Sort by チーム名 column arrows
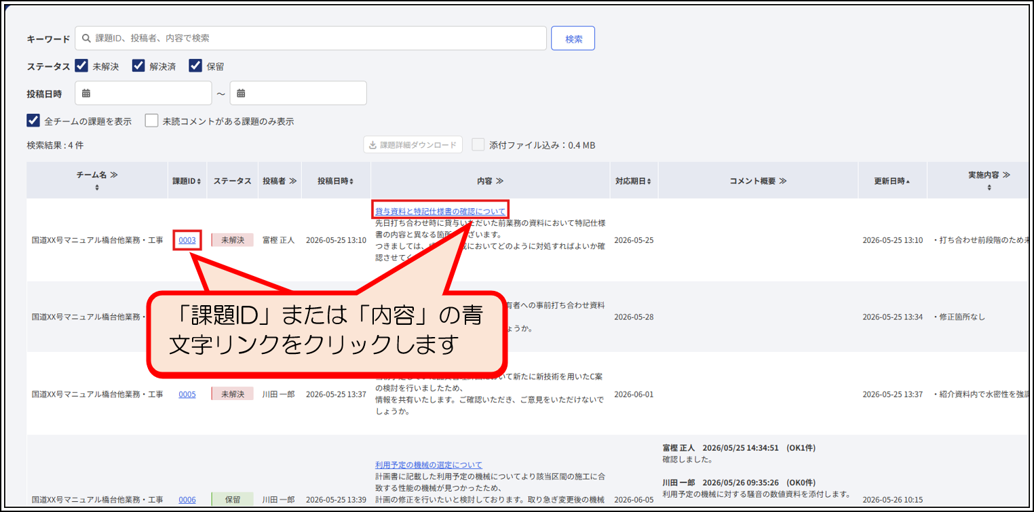 97,188
